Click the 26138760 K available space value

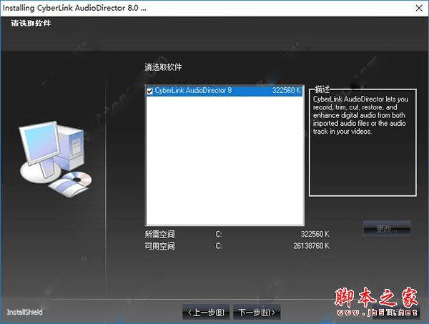[x=311, y=246]
